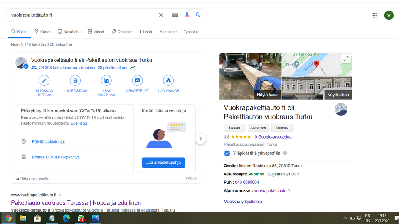
Task: Open the Arvostelut reviews icon
Action: coord(138,80)
